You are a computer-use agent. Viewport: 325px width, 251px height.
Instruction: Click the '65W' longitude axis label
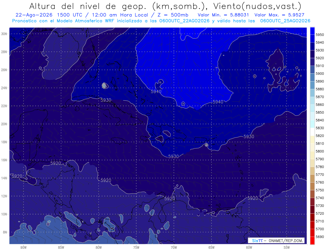(x=212, y=247)
